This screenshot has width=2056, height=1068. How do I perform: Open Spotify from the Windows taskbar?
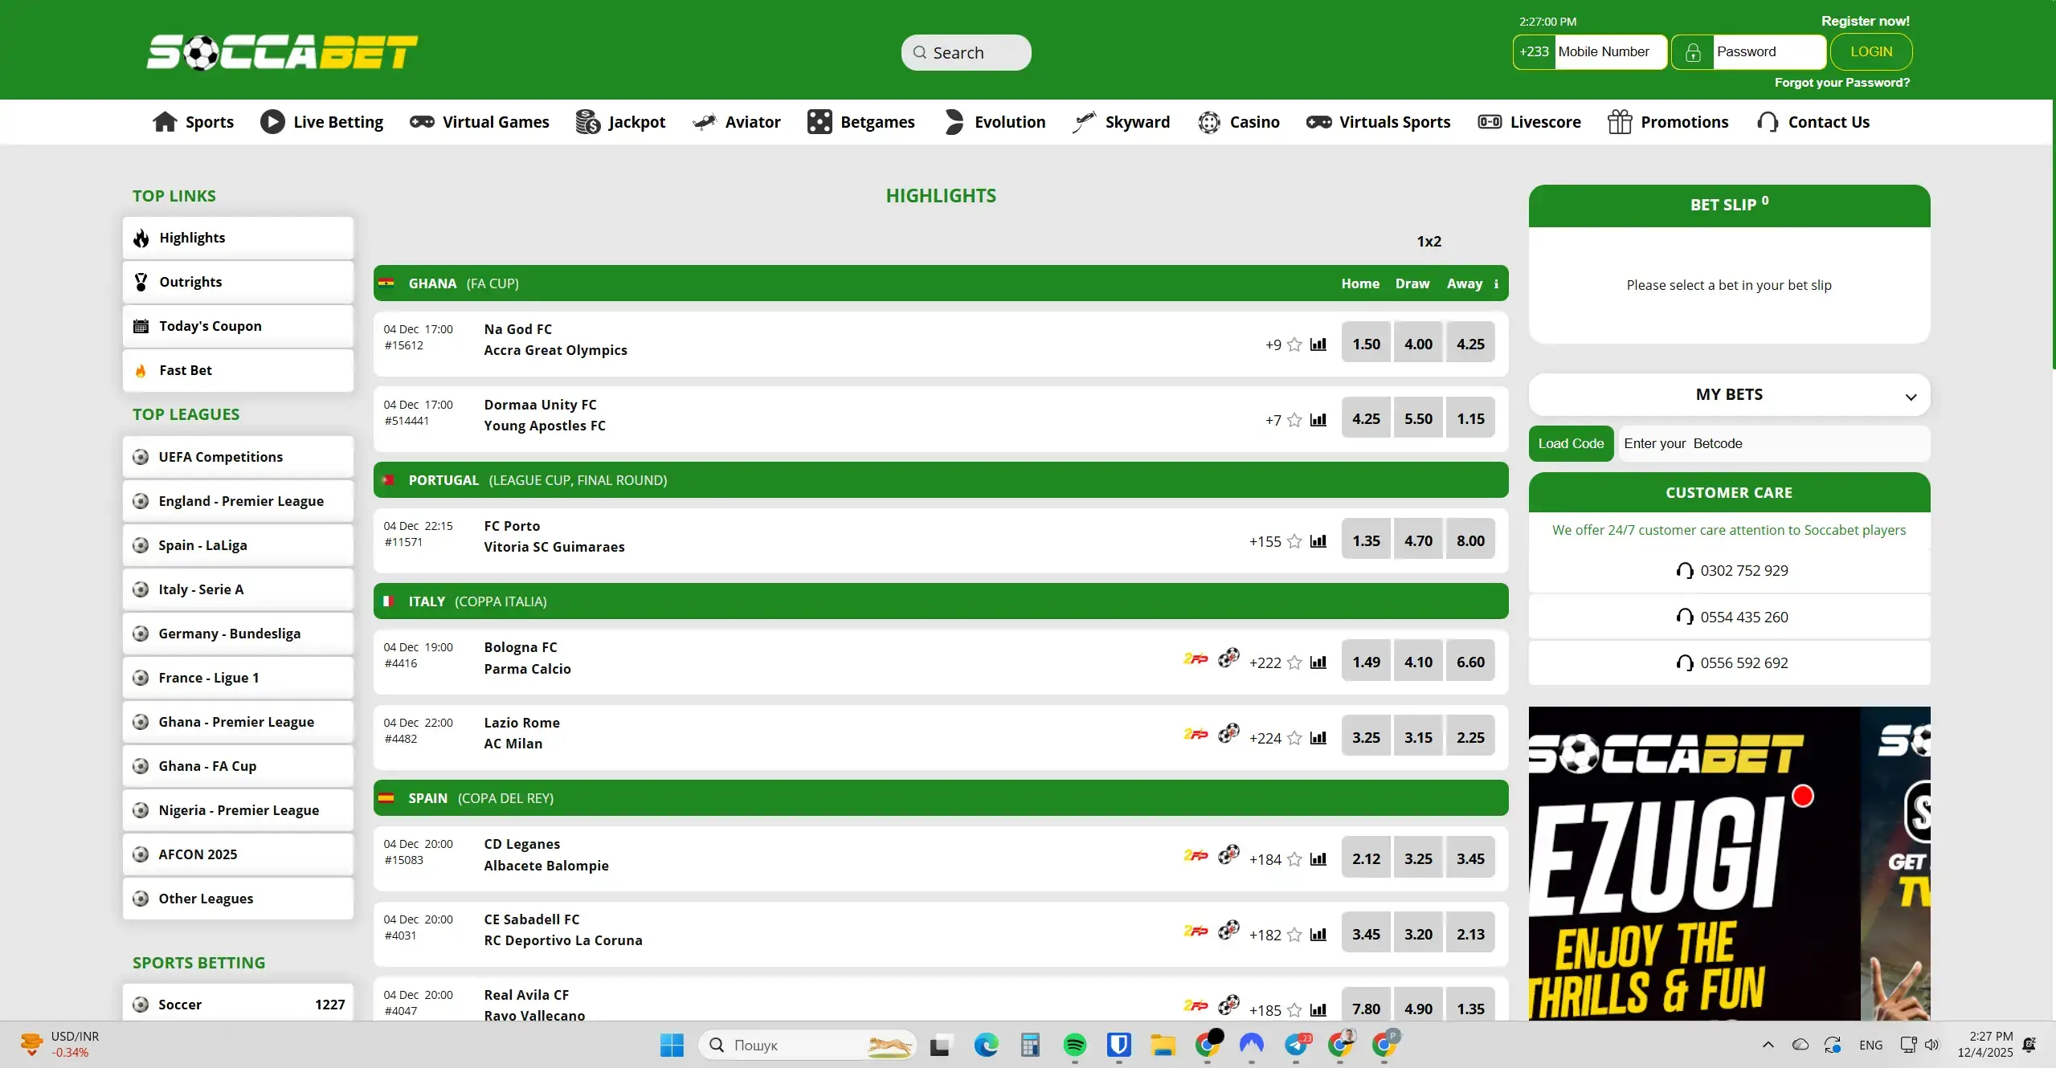pos(1075,1046)
